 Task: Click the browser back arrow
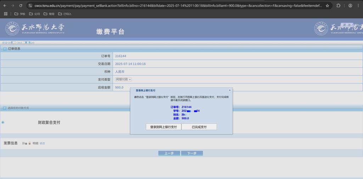[4, 6]
